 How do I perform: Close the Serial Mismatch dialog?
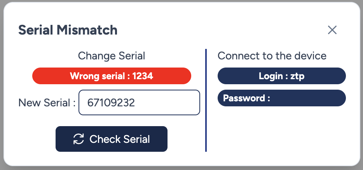click(332, 30)
